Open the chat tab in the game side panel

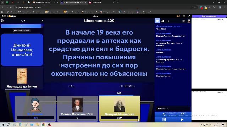157,21
